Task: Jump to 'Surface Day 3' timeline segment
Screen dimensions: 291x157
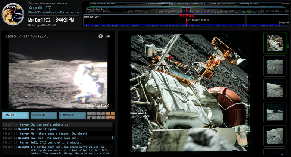Action: coord(198,4)
